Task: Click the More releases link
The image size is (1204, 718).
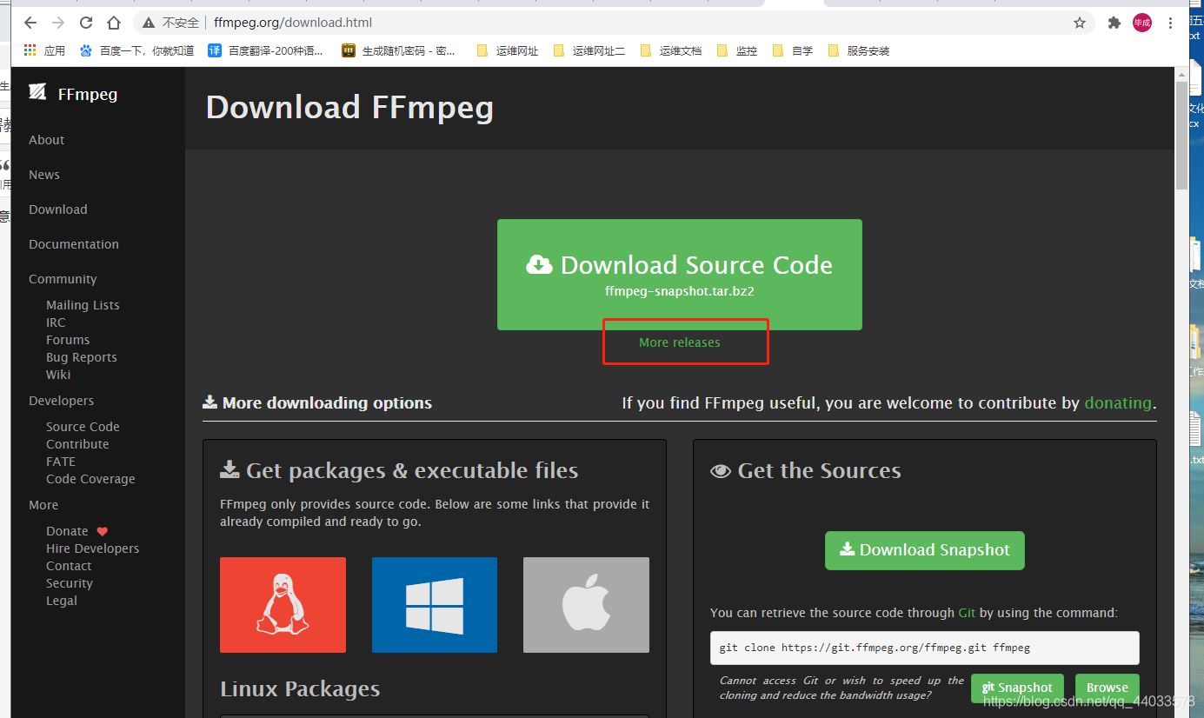Action: coord(680,342)
